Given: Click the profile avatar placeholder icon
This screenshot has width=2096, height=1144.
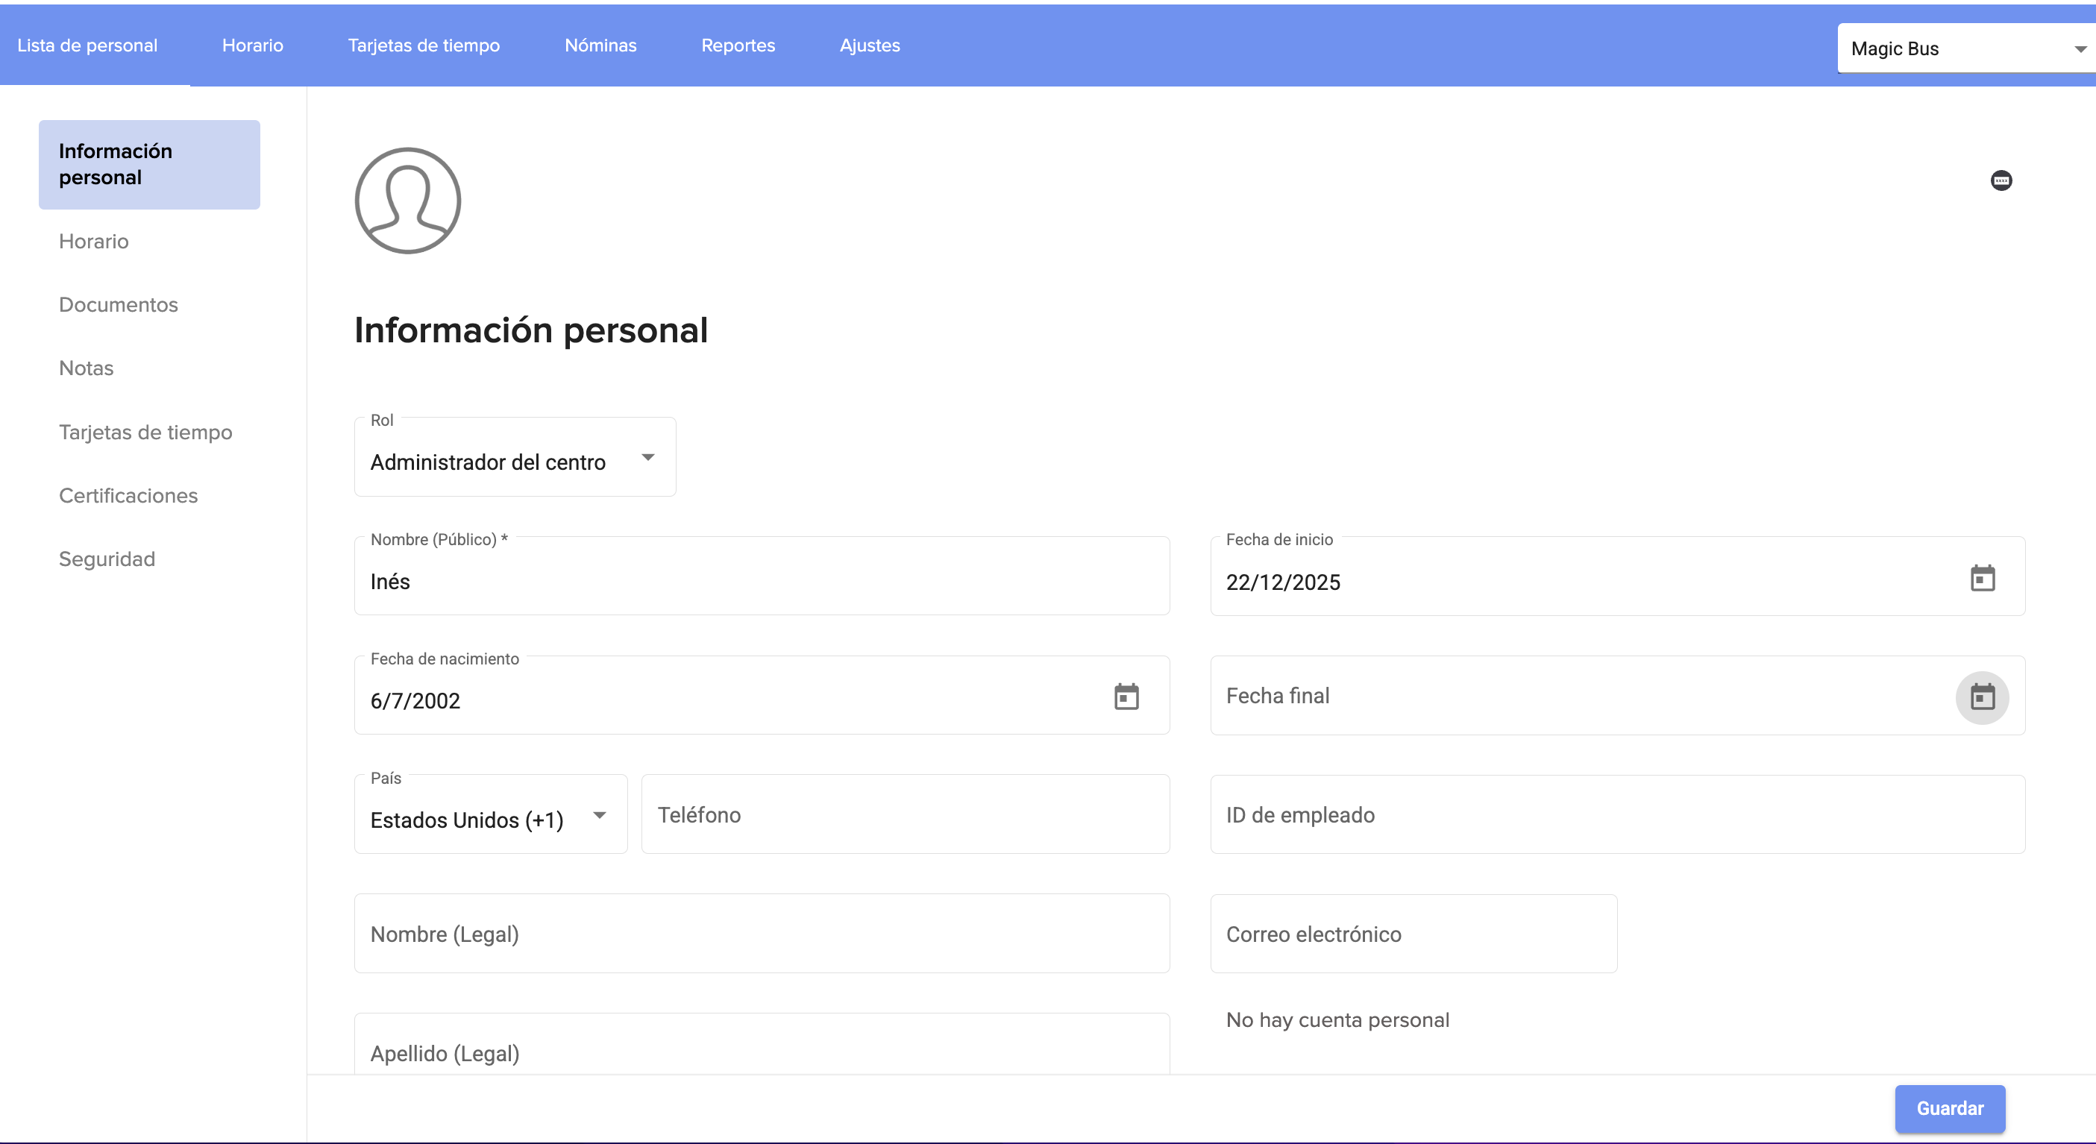Looking at the screenshot, I should click(x=408, y=200).
